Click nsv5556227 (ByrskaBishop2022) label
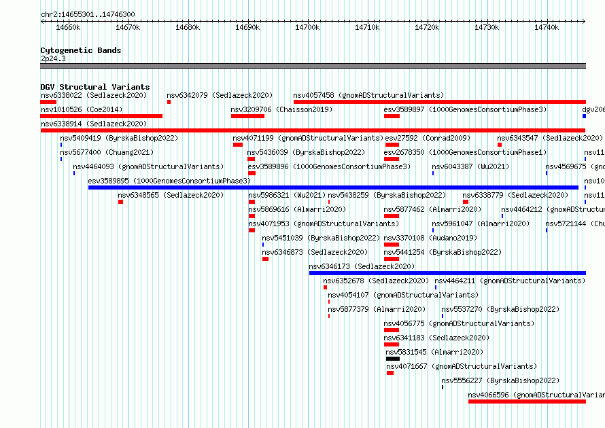Screen dimensions: 605x428 500,380
